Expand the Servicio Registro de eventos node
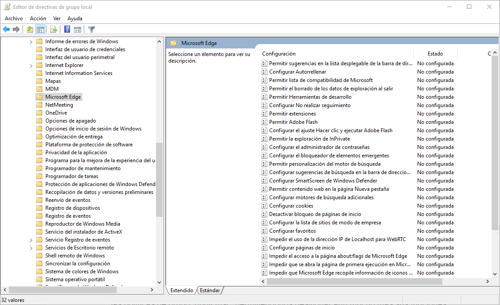Screen dimensions: 500x305 (x=31, y=240)
